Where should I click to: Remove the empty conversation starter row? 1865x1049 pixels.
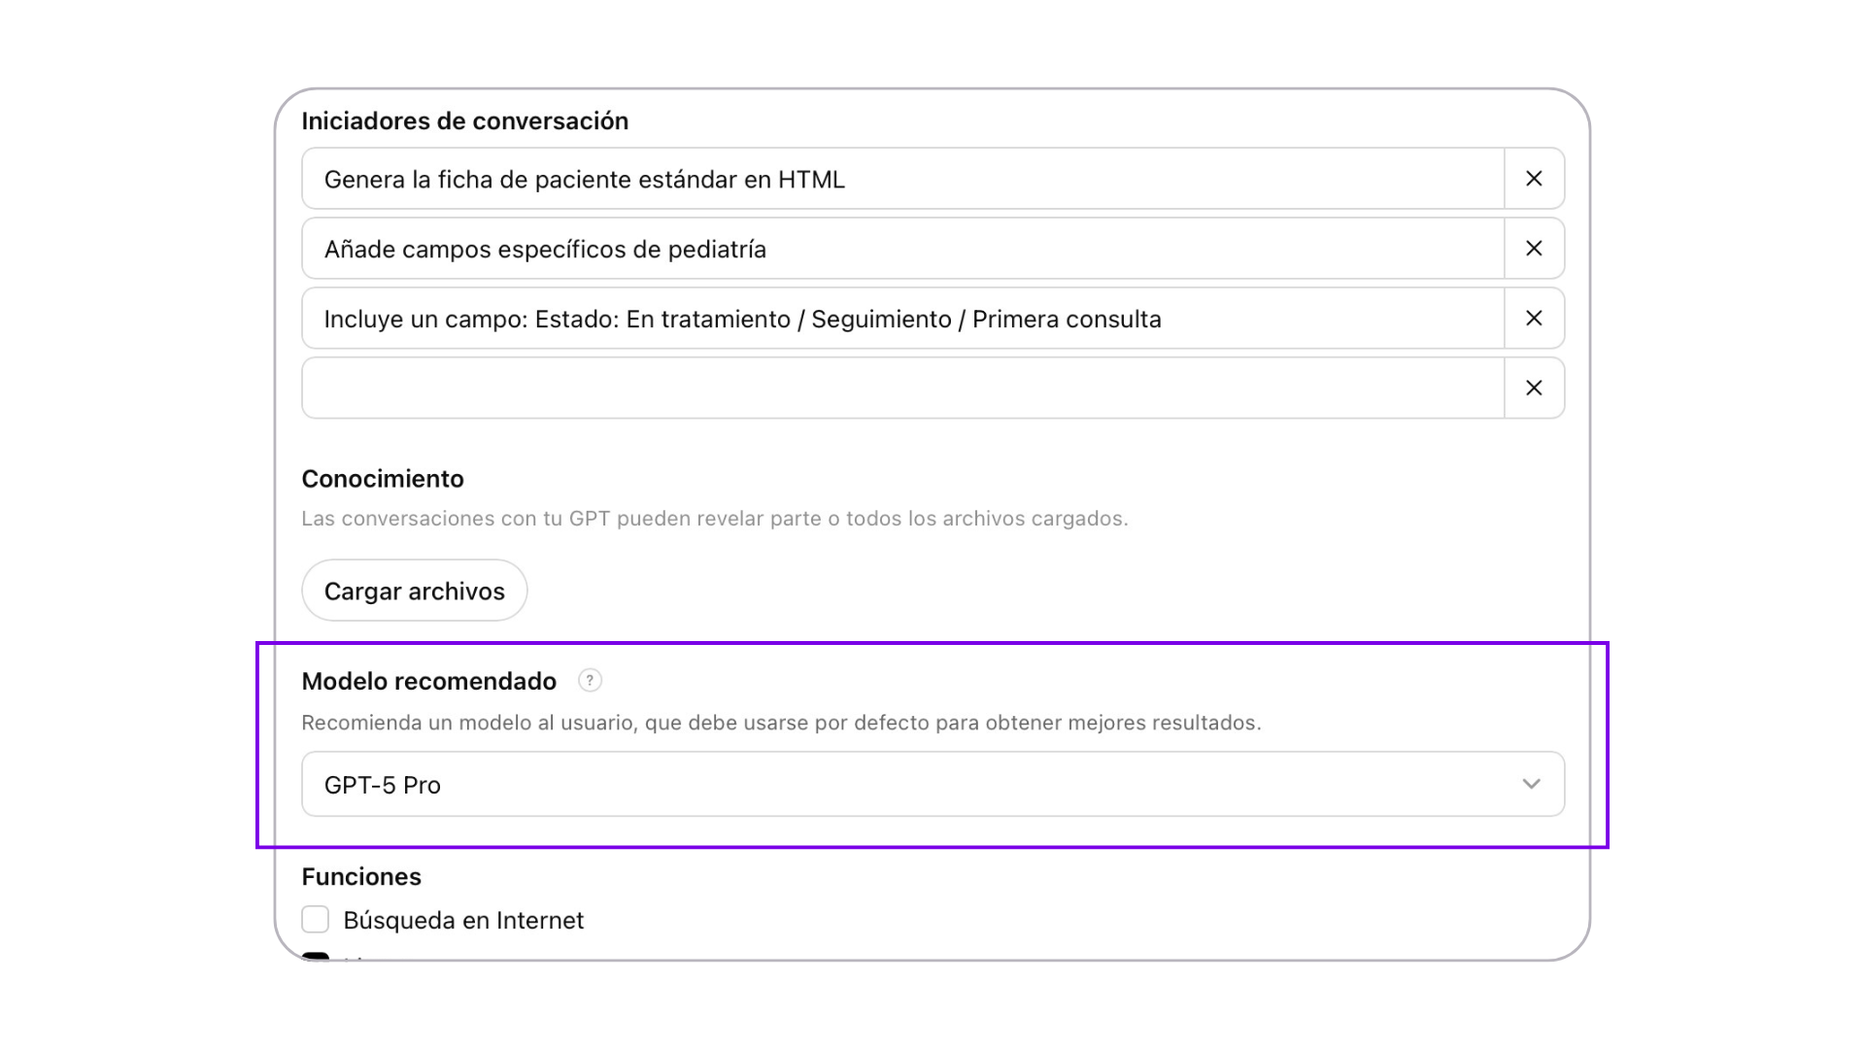(1534, 389)
